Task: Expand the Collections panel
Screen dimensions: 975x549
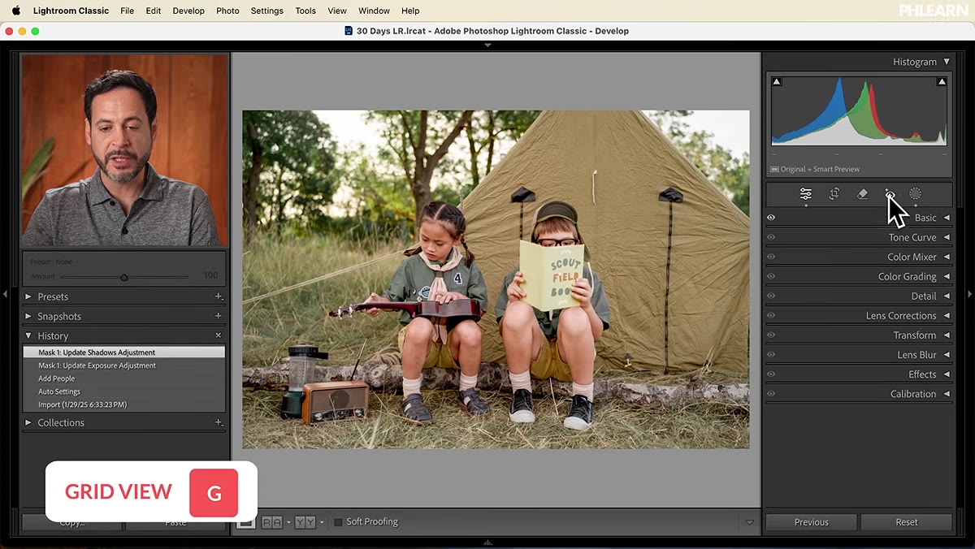Action: pyautogui.click(x=28, y=422)
